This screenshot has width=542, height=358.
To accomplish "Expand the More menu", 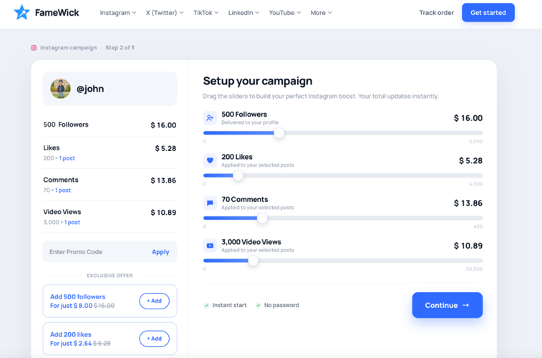I will [x=321, y=13].
